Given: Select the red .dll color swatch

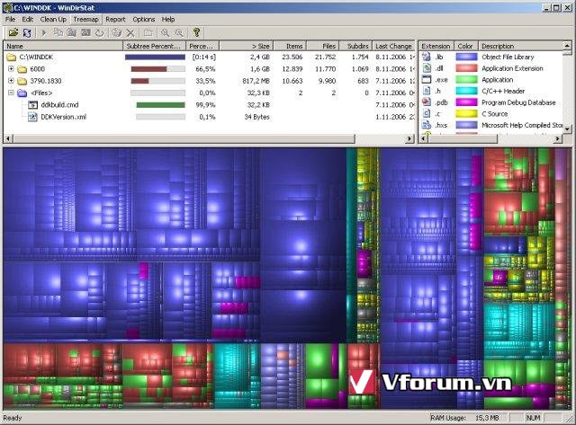Looking at the screenshot, I should point(466,68).
